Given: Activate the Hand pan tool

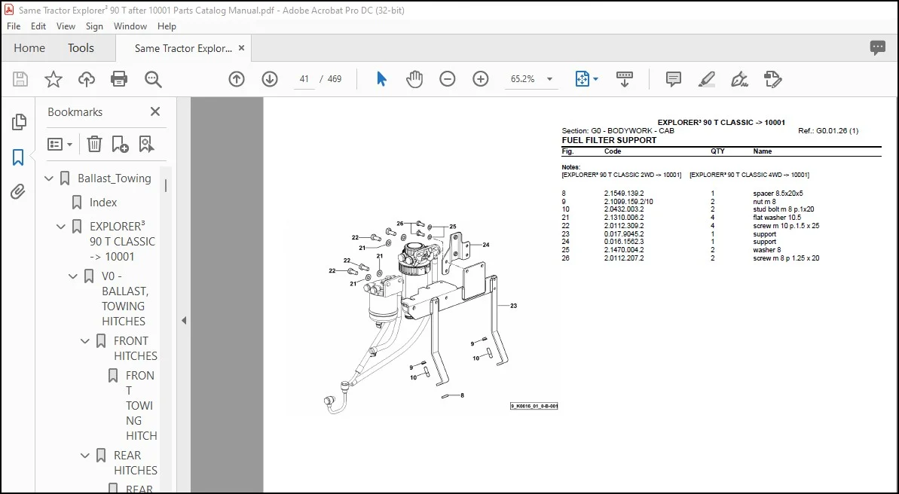Looking at the screenshot, I should point(414,79).
